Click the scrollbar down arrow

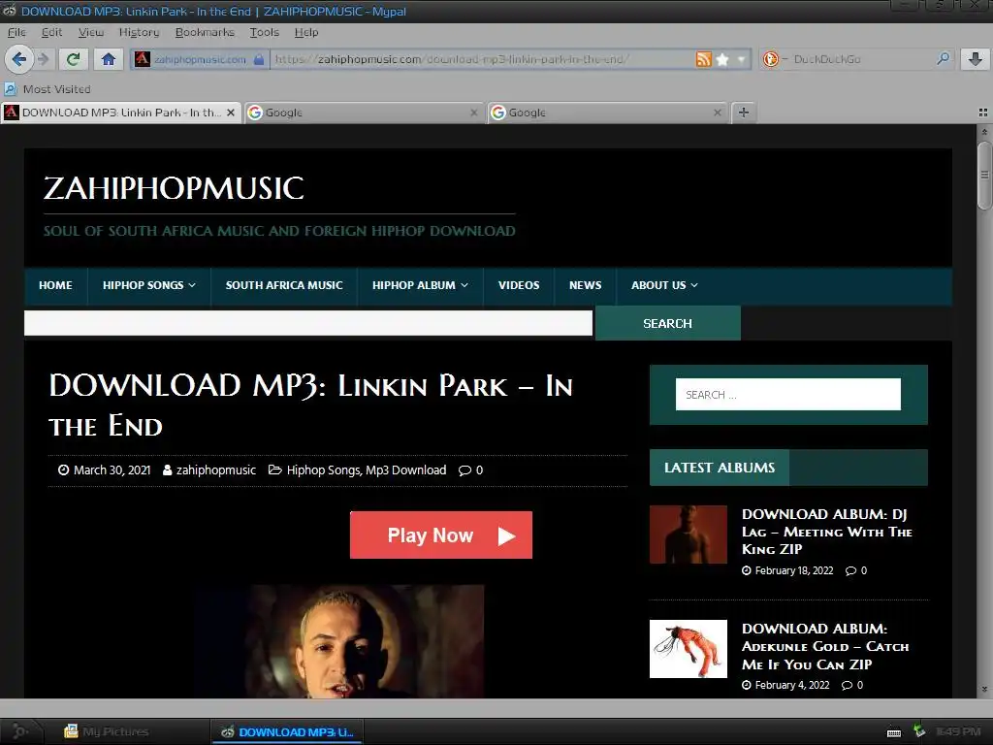[984, 690]
